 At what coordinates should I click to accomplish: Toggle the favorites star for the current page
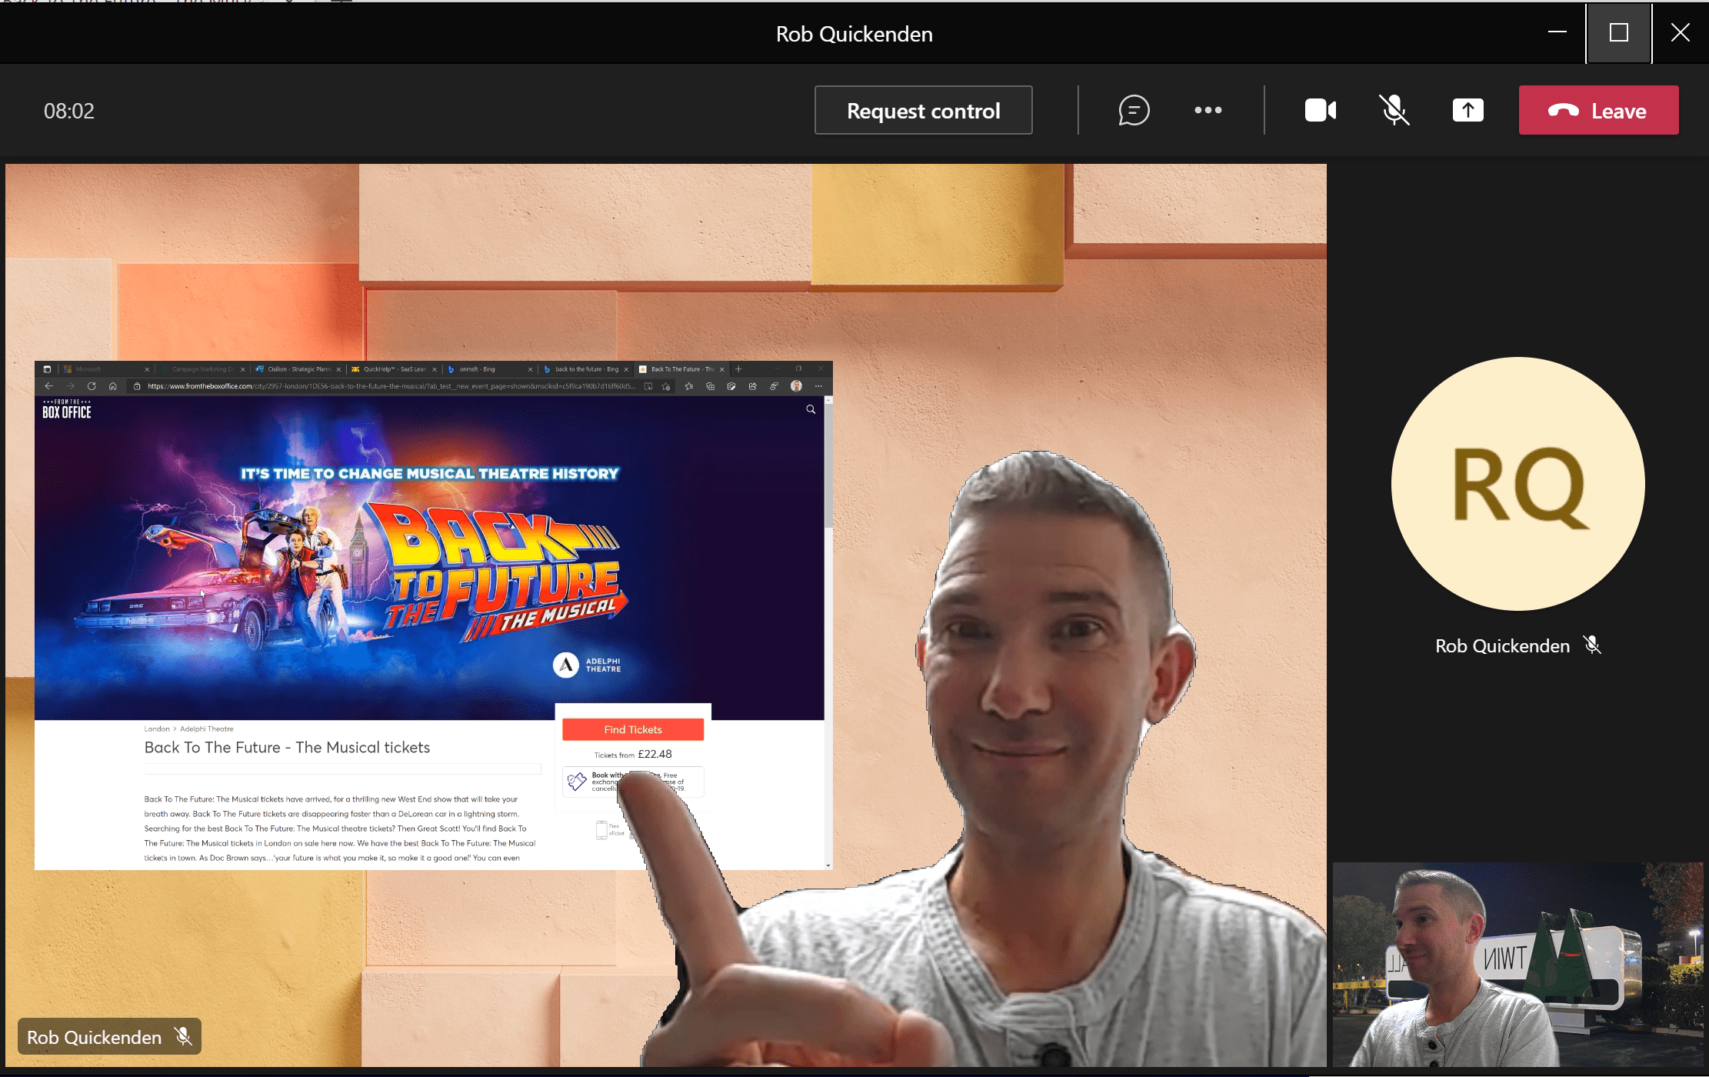pos(667,385)
